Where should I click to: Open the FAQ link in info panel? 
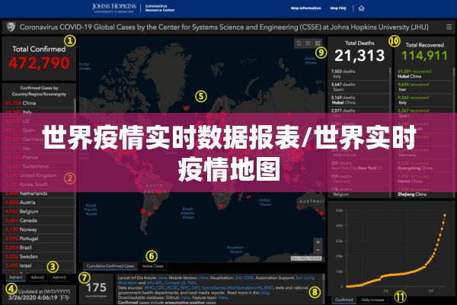[191, 283]
